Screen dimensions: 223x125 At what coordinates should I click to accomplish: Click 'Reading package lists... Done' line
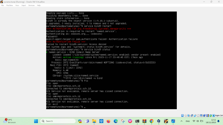tap(65, 13)
